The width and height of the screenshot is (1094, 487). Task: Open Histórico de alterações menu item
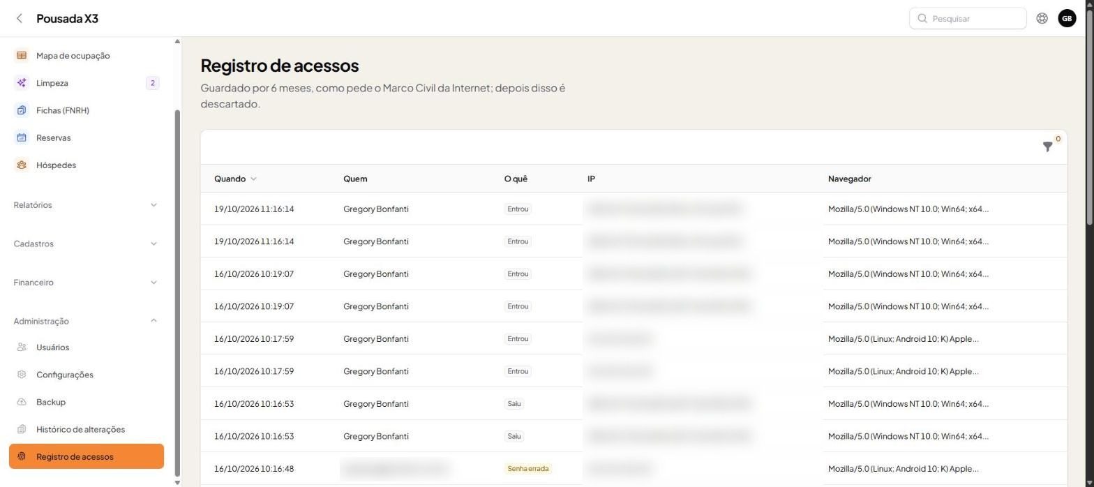point(87,429)
